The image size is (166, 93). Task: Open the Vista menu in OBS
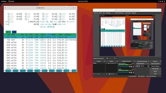click(x=103, y=13)
